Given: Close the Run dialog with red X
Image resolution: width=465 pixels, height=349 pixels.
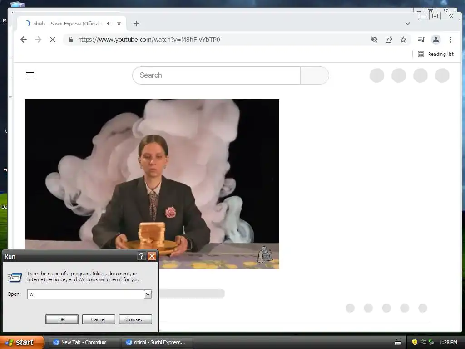Looking at the screenshot, I should point(152,256).
